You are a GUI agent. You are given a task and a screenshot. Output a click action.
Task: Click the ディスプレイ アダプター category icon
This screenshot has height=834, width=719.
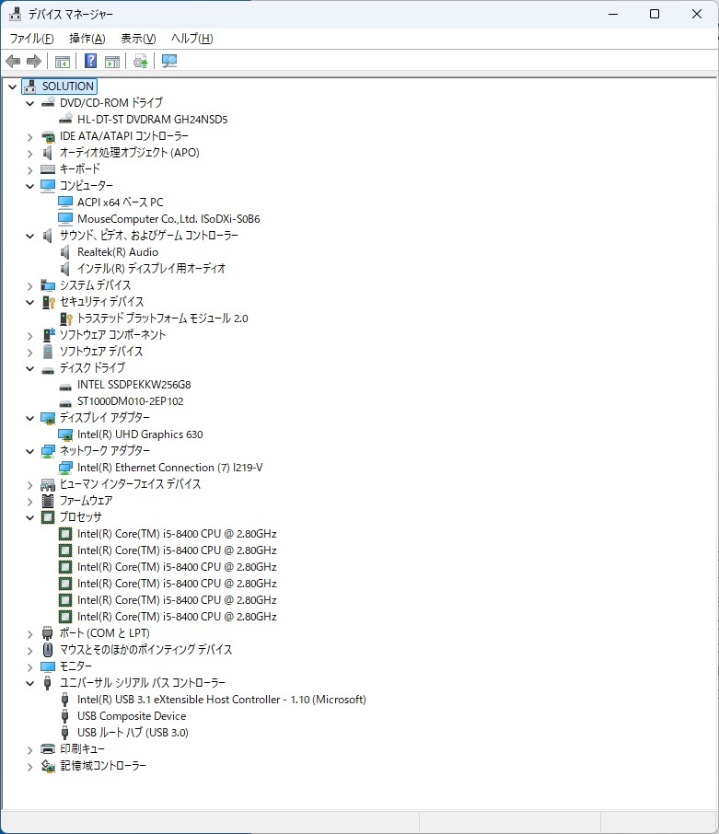click(x=48, y=418)
